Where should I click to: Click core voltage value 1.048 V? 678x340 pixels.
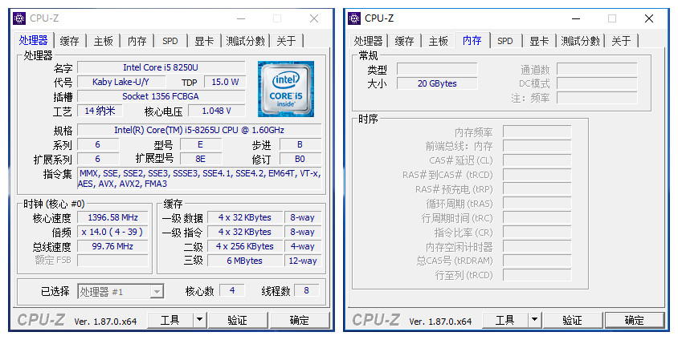click(217, 111)
